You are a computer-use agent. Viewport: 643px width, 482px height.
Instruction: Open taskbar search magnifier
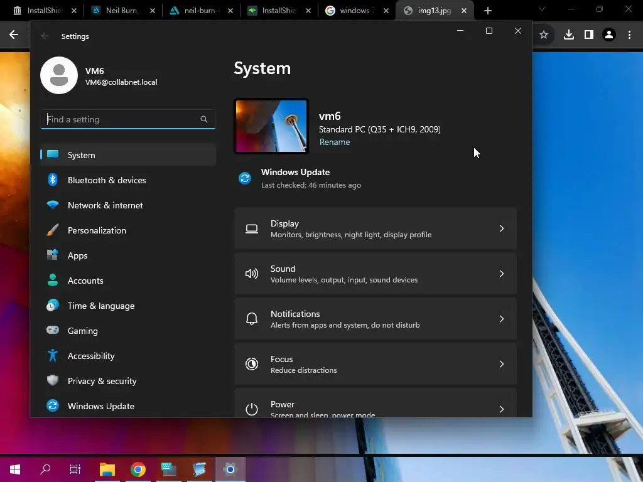(45, 469)
